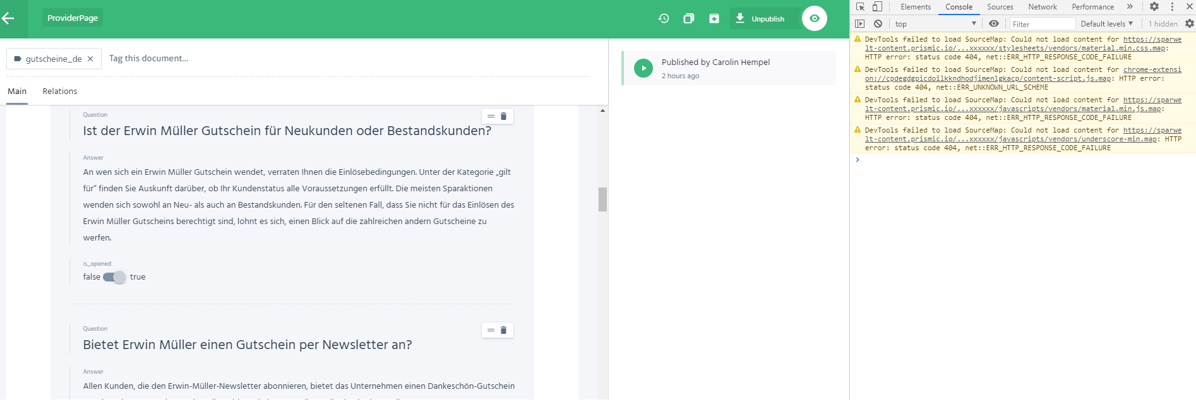This screenshot has width=1196, height=409.
Task: Open the Network tab in DevTools
Action: click(x=1043, y=7)
